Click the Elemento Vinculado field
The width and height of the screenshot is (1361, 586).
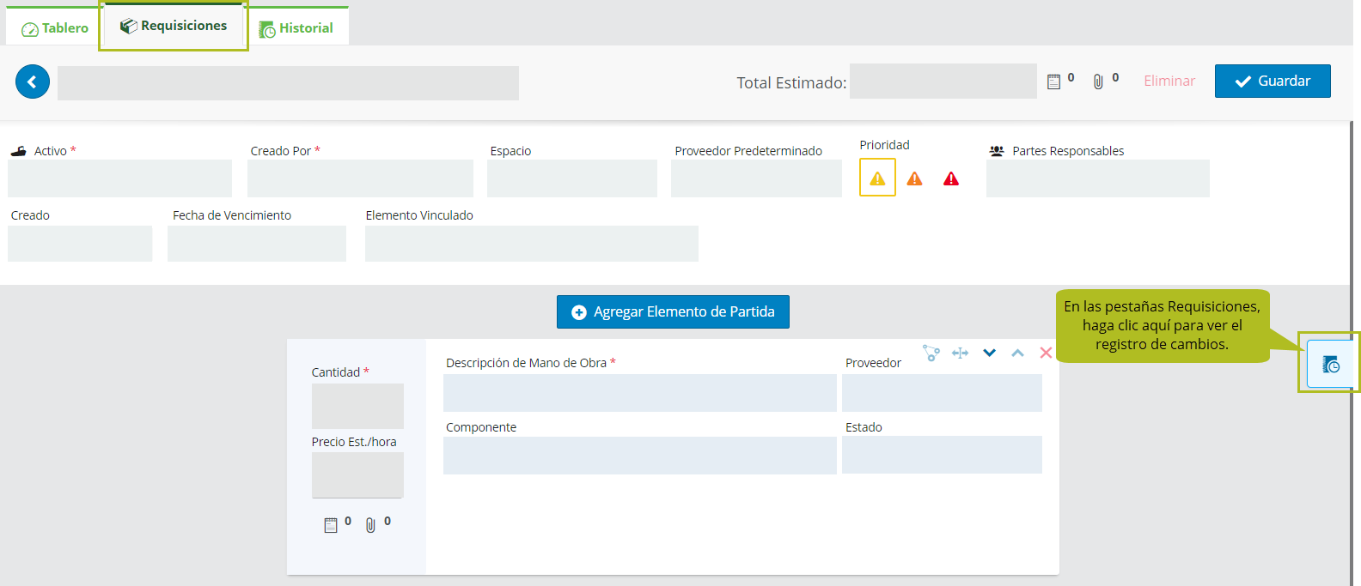point(532,244)
